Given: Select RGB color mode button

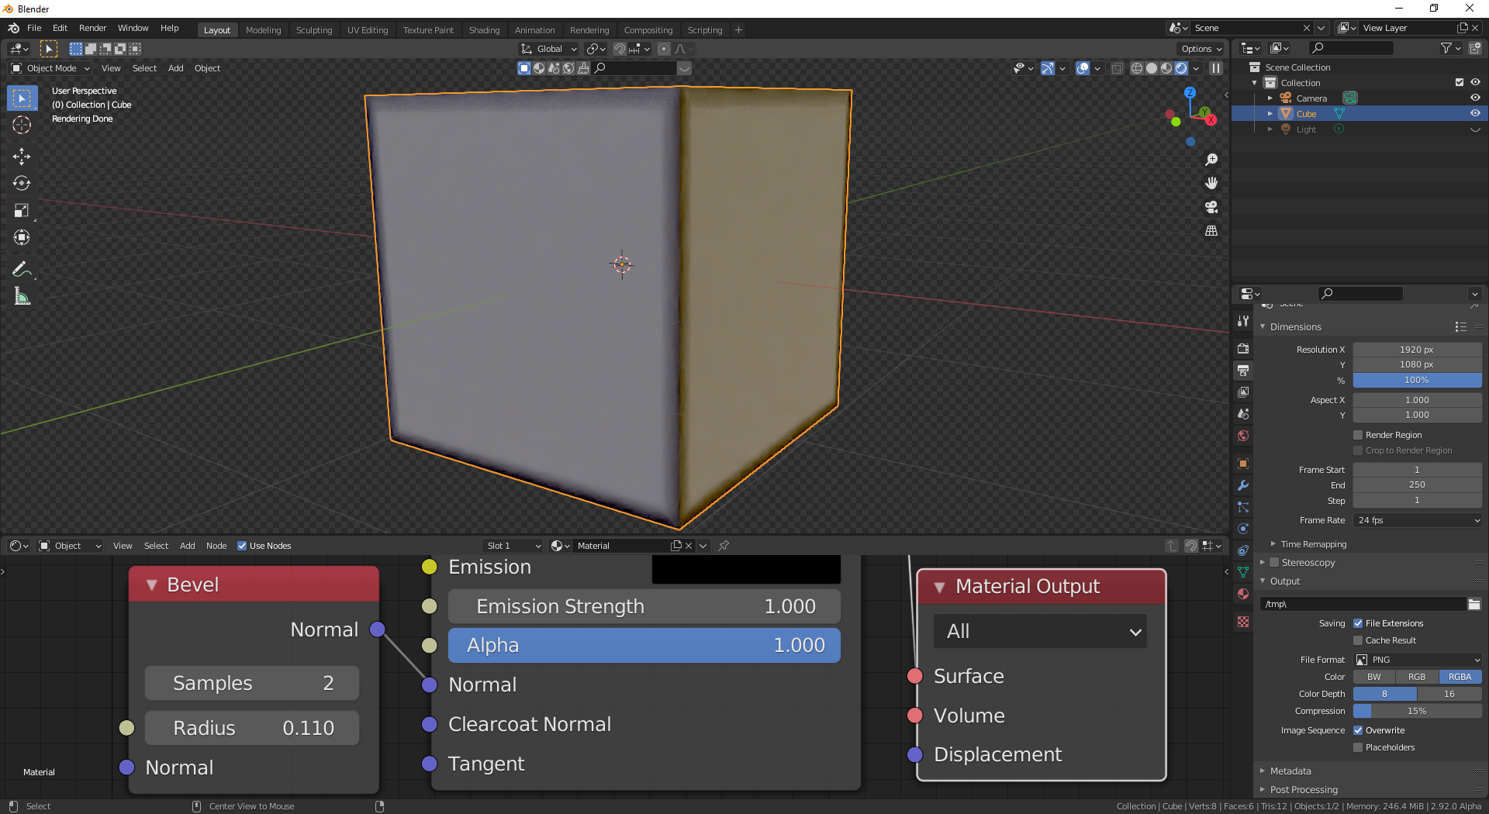Looking at the screenshot, I should (x=1417, y=677).
